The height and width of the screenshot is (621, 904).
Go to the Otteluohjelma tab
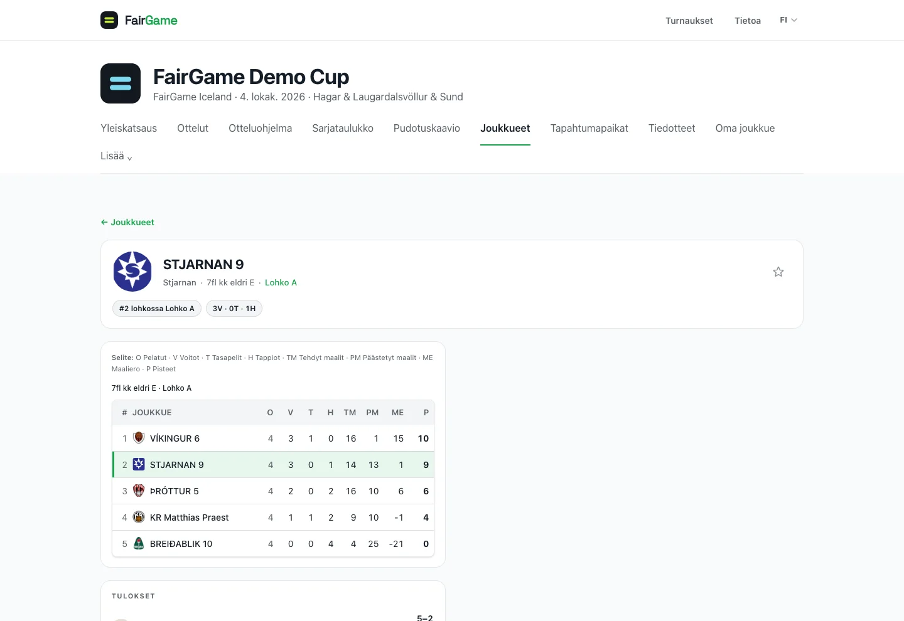click(260, 129)
